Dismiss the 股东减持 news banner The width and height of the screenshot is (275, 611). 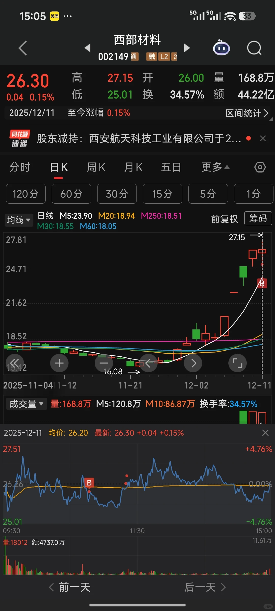(263, 138)
